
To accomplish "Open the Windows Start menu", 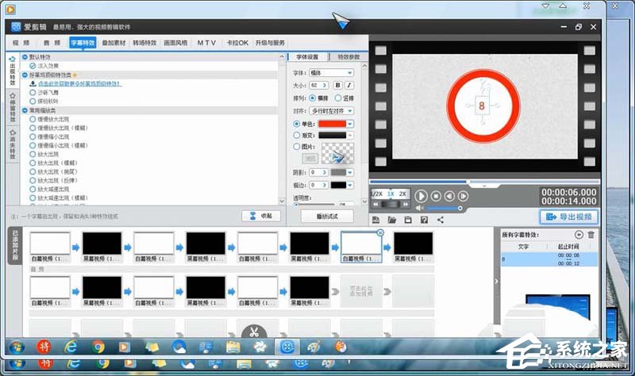I will coord(17,347).
